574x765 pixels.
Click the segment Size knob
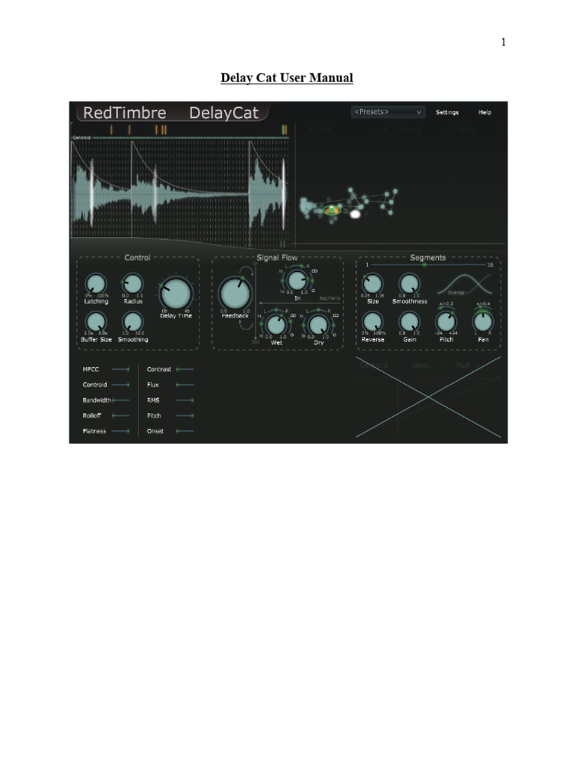point(372,284)
